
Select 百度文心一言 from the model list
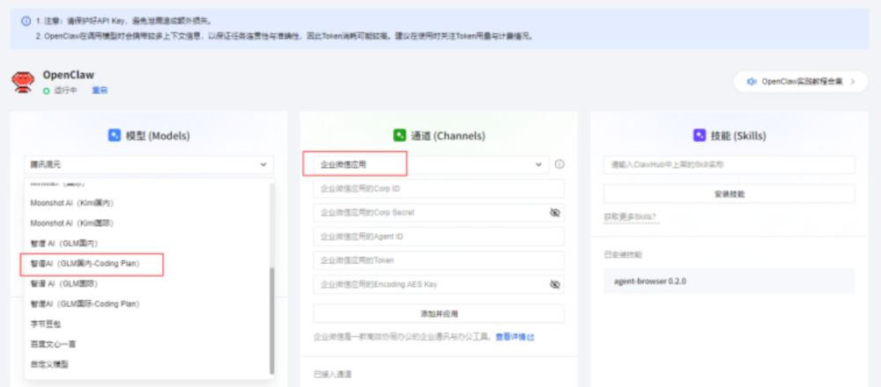[148, 345]
